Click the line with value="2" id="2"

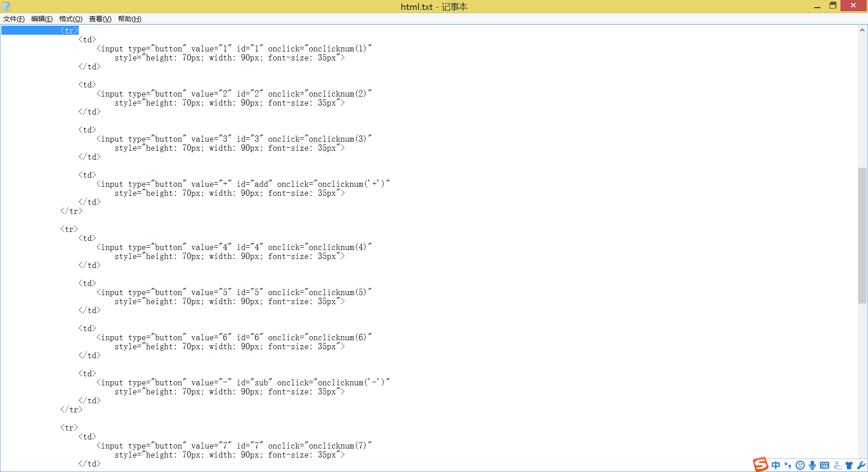[234, 94]
